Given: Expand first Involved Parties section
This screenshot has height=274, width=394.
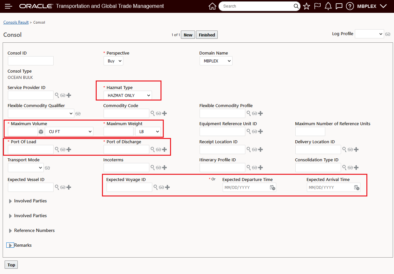Looking at the screenshot, I should point(10,201).
